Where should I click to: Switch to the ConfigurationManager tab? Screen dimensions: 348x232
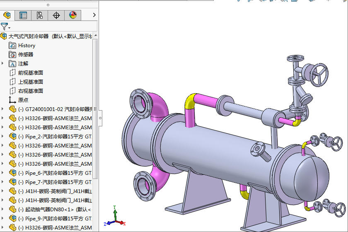click(39, 15)
